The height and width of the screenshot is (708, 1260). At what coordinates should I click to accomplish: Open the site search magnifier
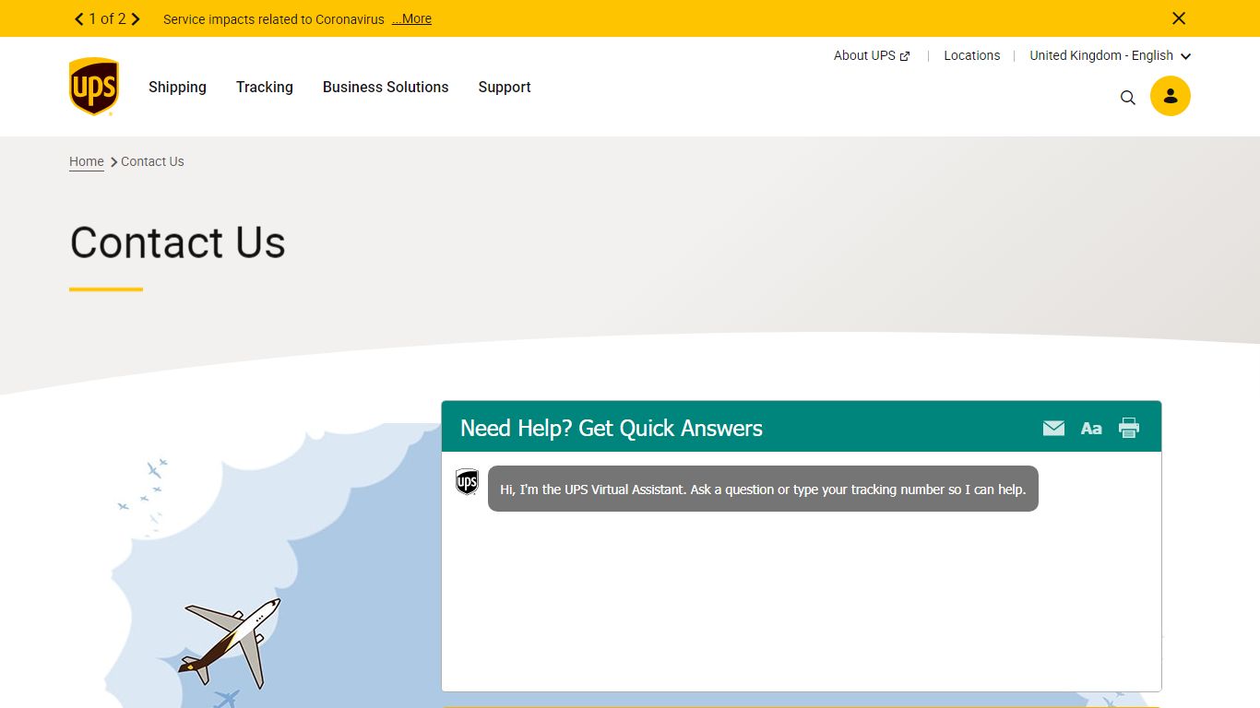point(1127,97)
